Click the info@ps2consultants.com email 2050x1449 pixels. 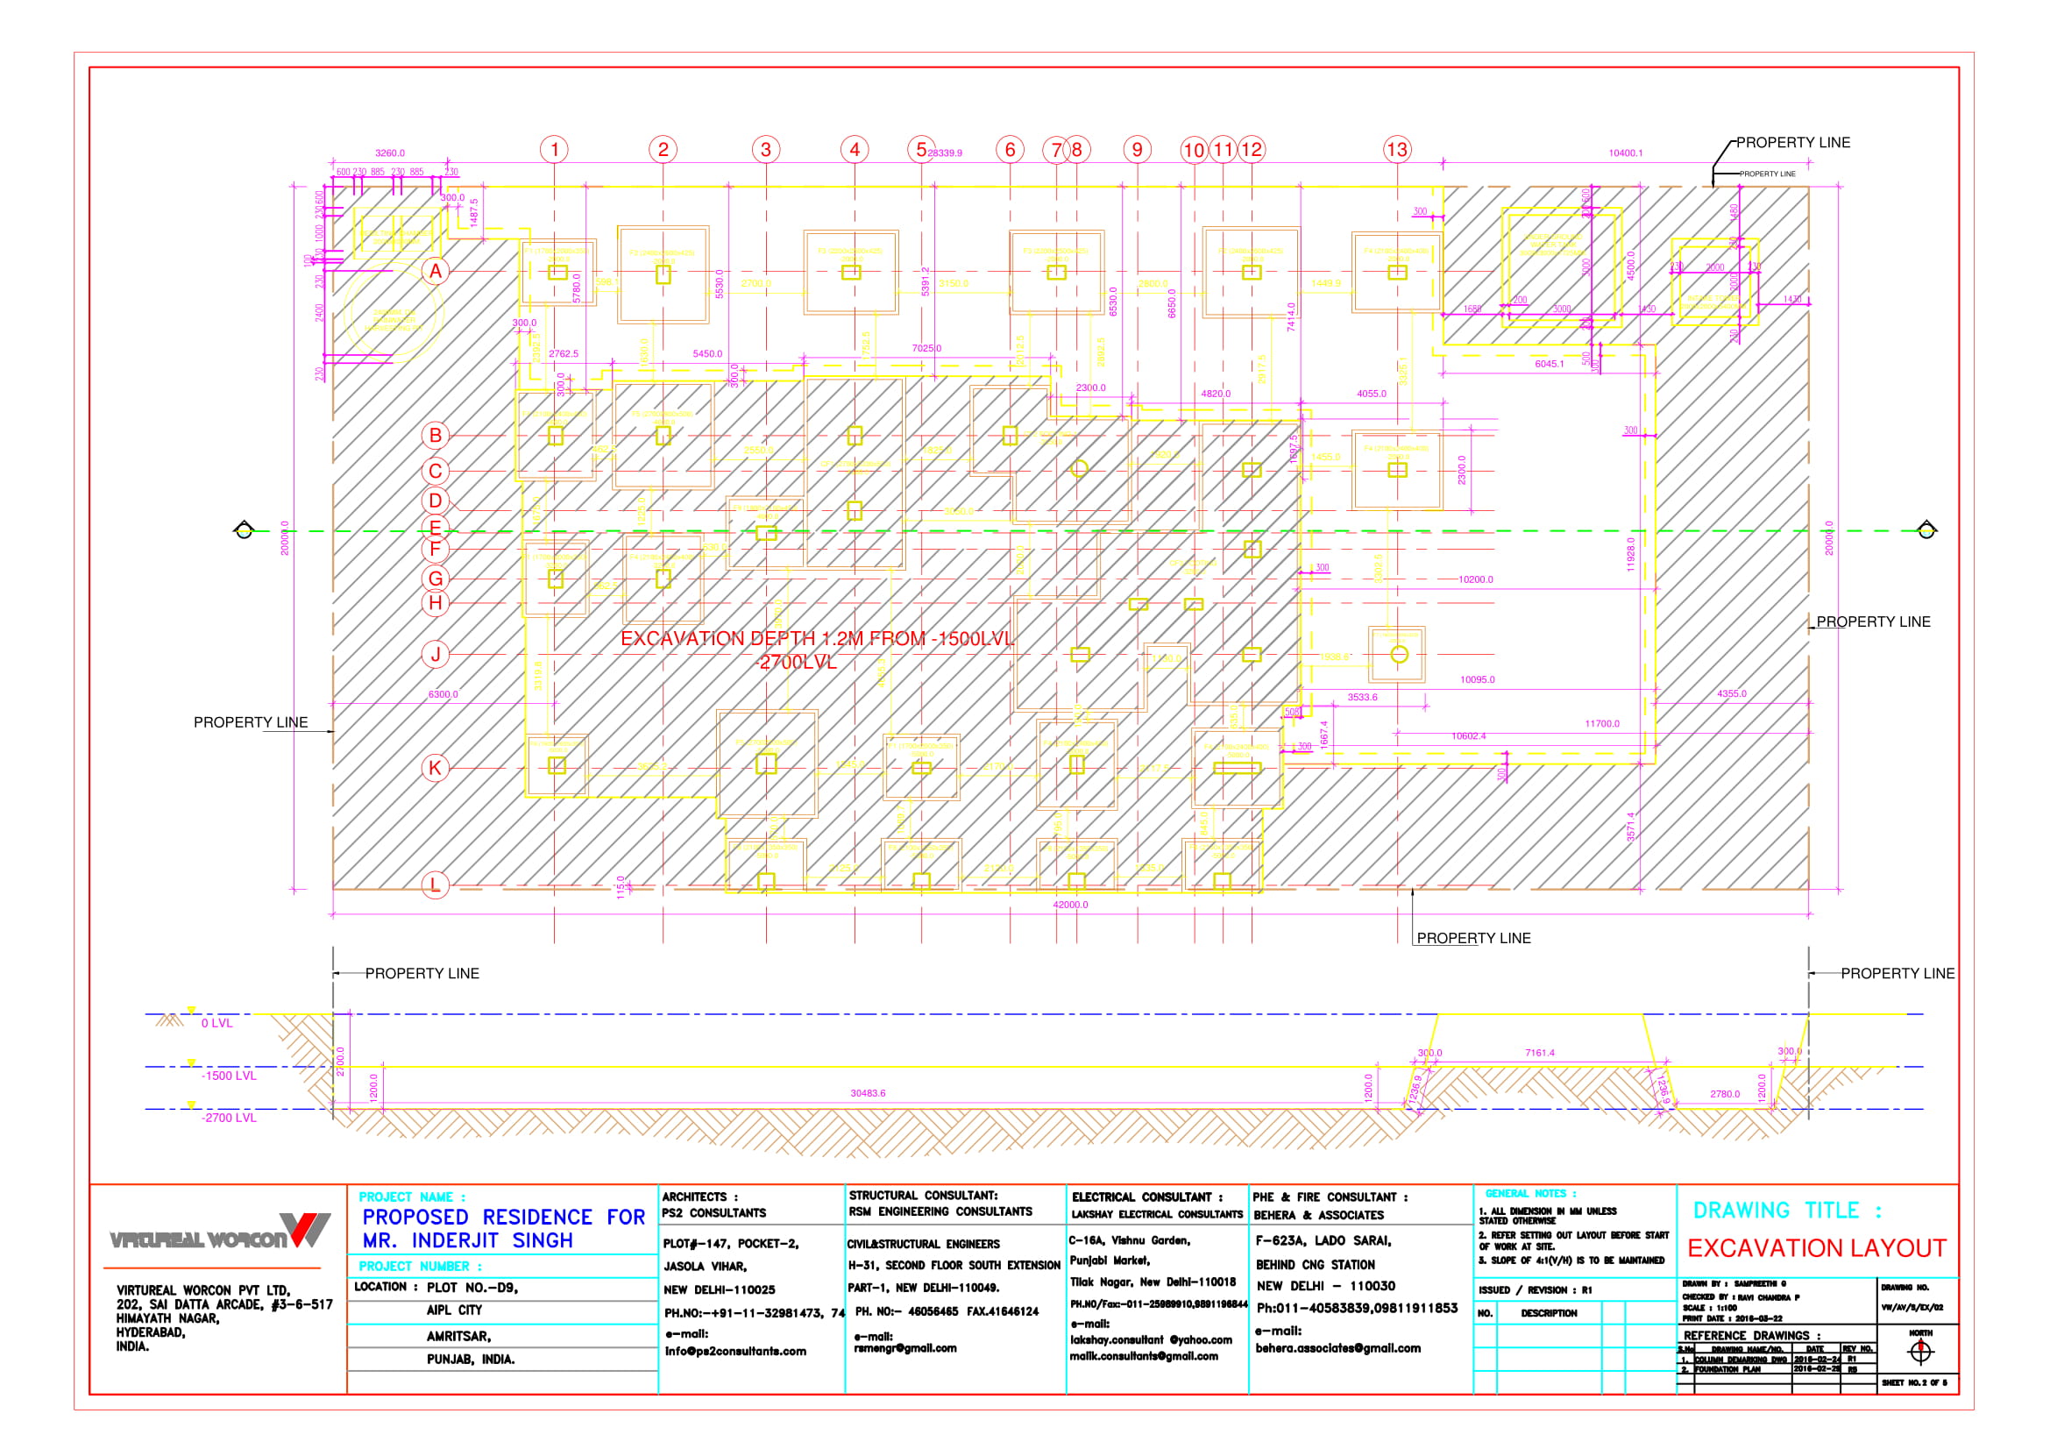click(734, 1351)
